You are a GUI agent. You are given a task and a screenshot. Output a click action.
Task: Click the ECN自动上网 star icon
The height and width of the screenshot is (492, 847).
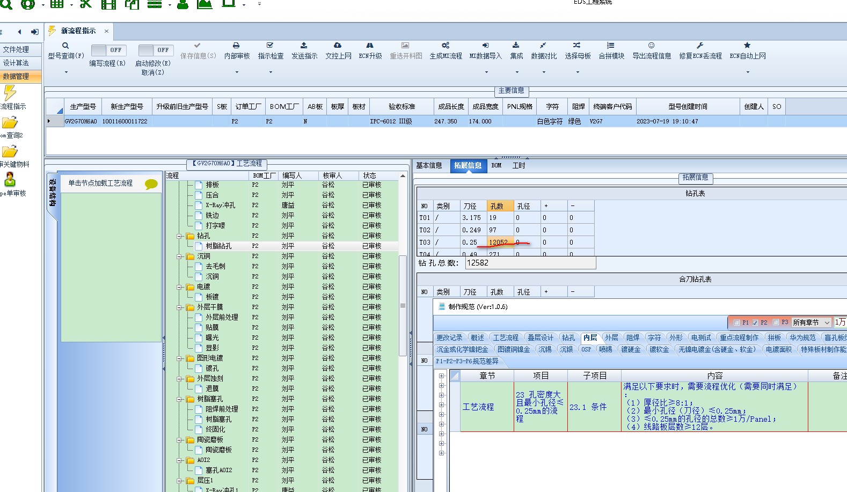click(747, 46)
